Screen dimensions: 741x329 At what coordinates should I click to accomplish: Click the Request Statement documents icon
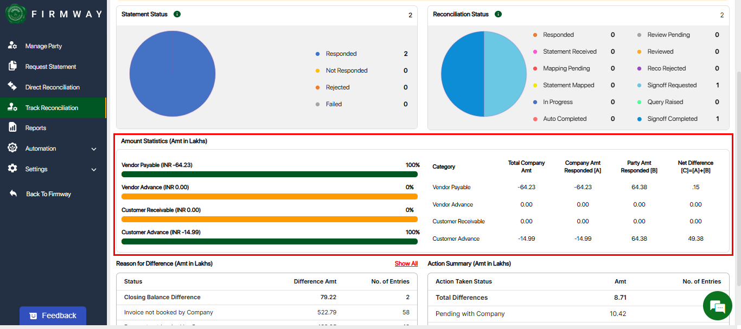[x=12, y=66]
